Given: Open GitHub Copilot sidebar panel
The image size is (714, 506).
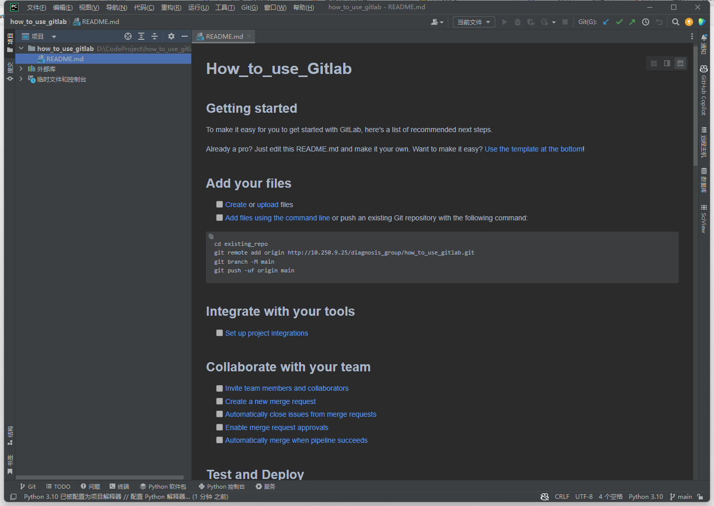Looking at the screenshot, I should click(704, 90).
